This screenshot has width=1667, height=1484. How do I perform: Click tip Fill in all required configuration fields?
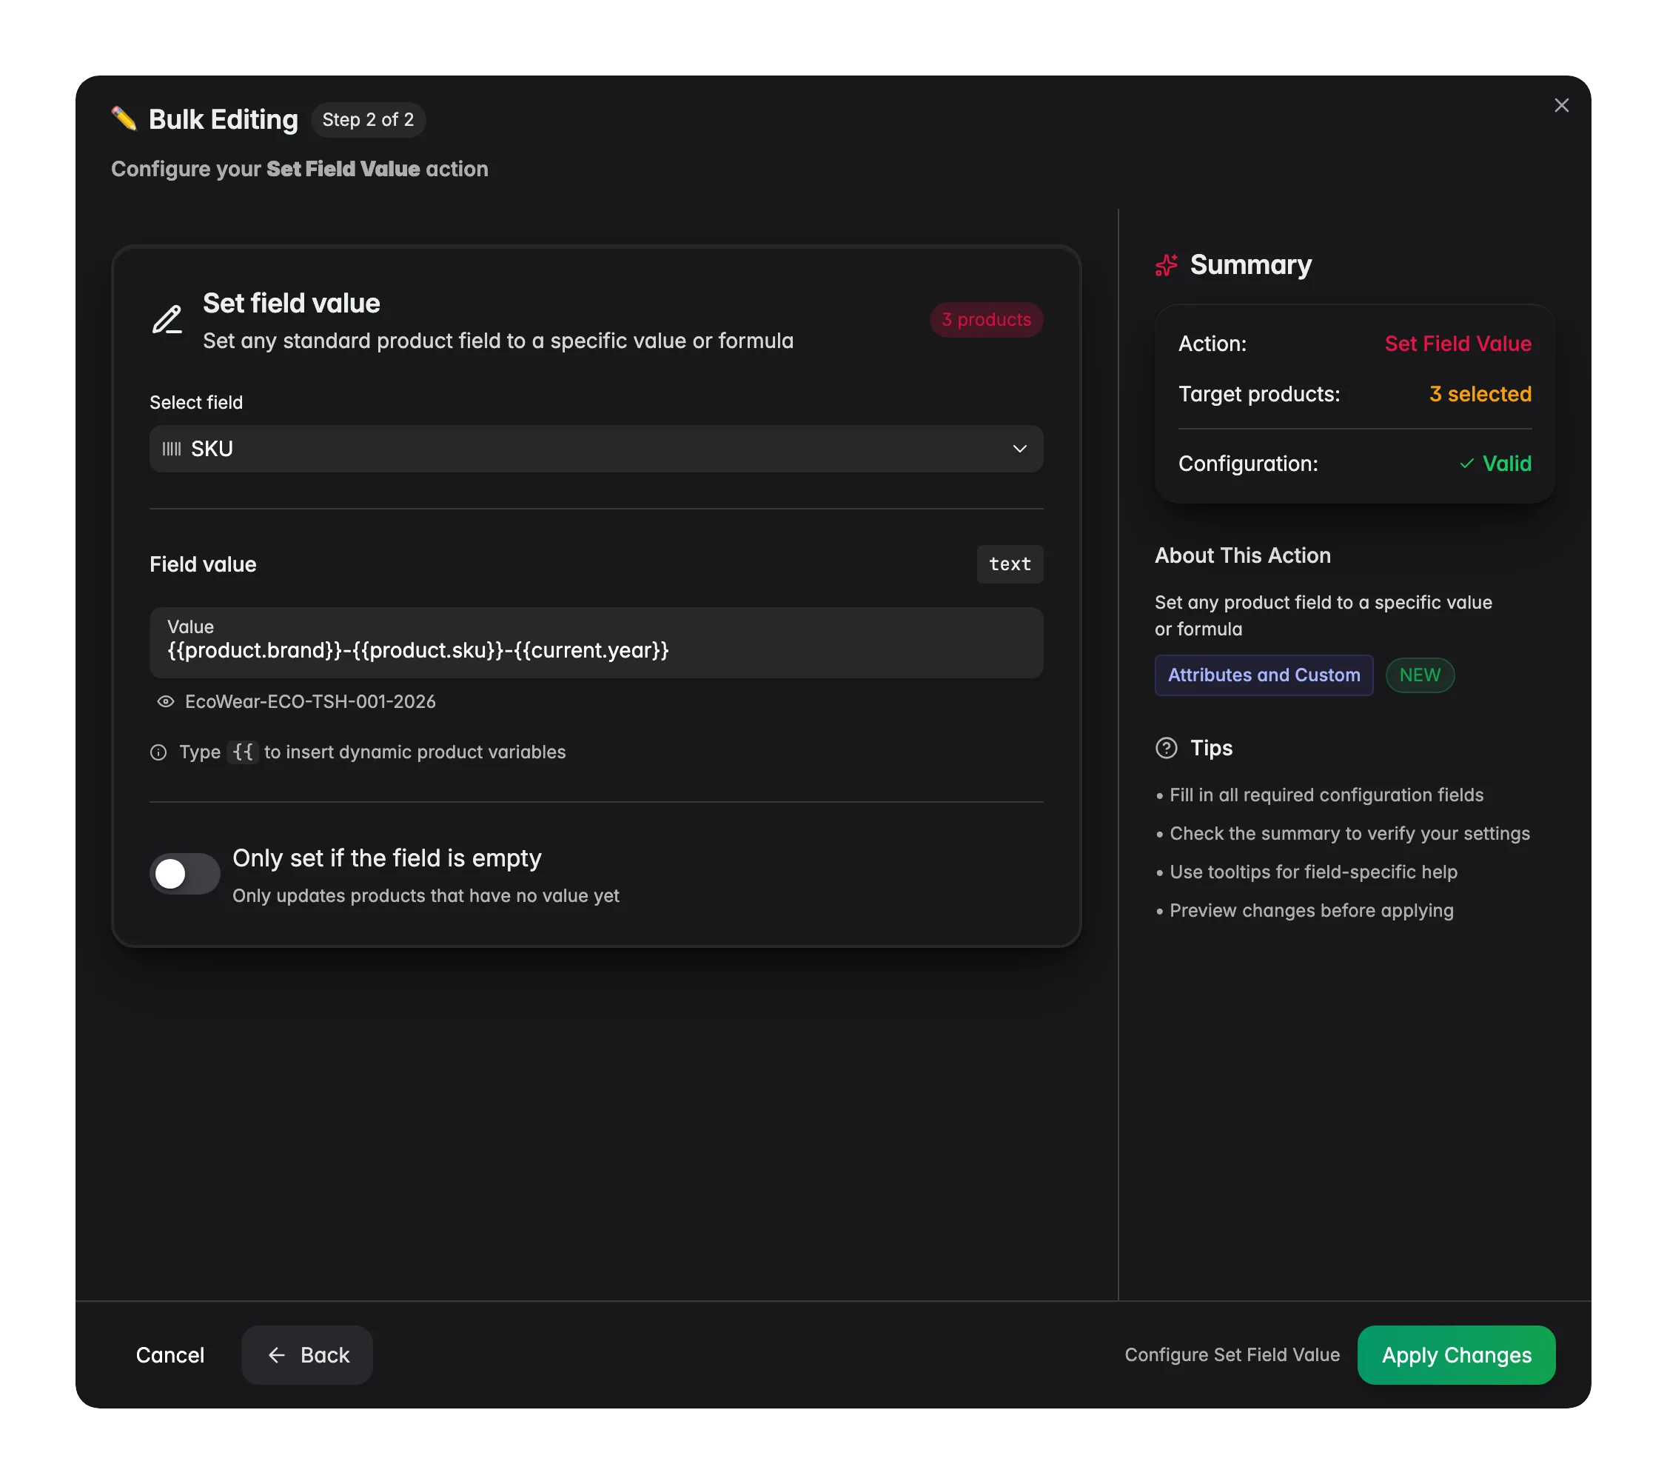pyautogui.click(x=1326, y=795)
